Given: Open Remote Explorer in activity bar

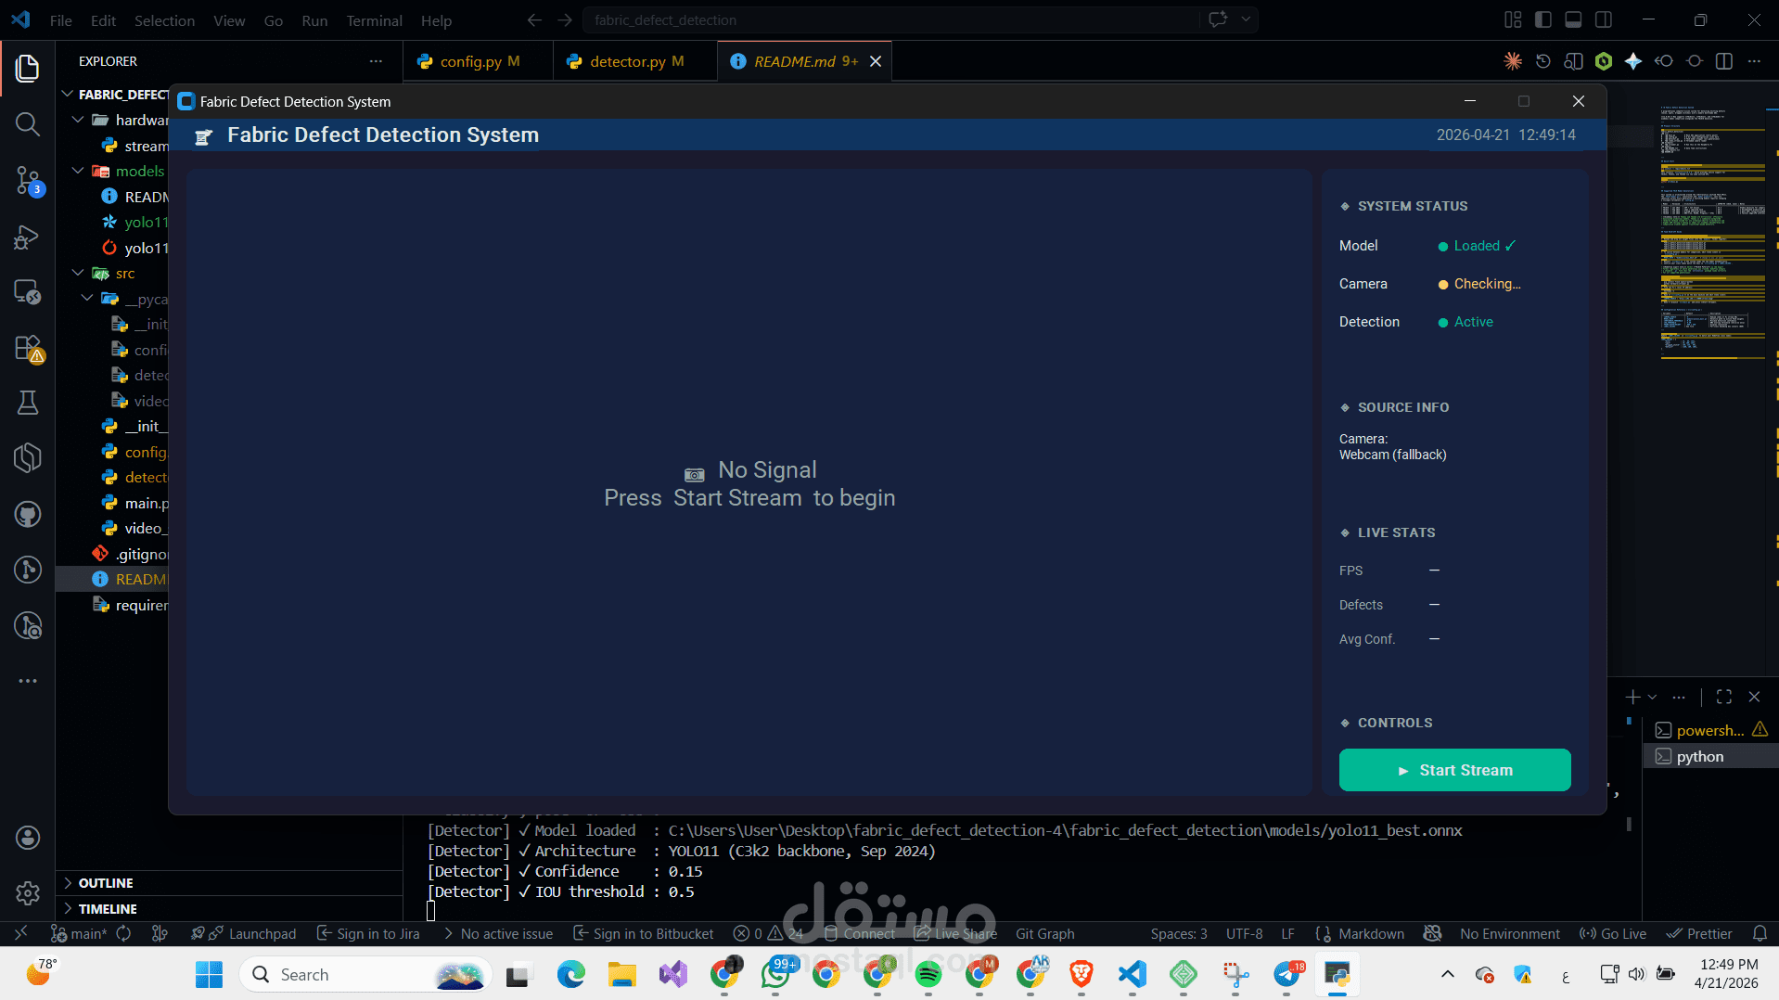Looking at the screenshot, I should [x=28, y=292].
